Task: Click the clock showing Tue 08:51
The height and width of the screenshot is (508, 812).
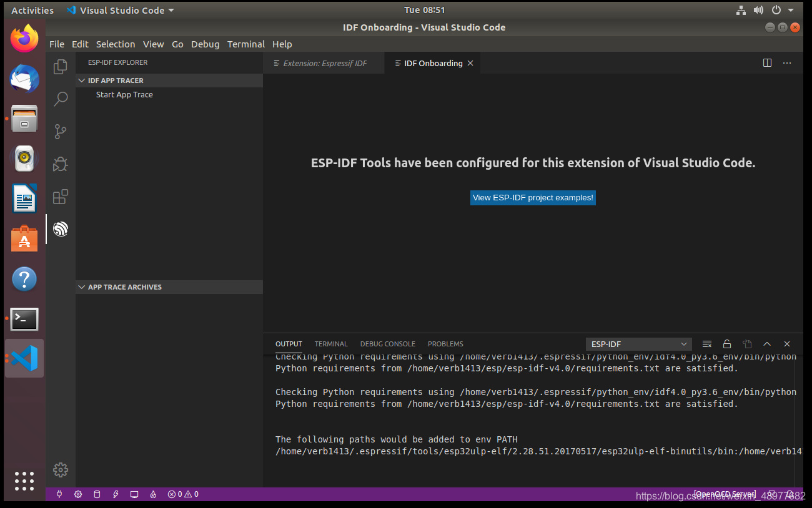Action: (425, 10)
